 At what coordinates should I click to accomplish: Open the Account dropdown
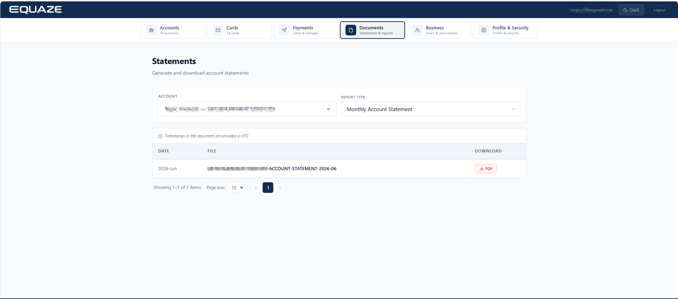tap(247, 109)
